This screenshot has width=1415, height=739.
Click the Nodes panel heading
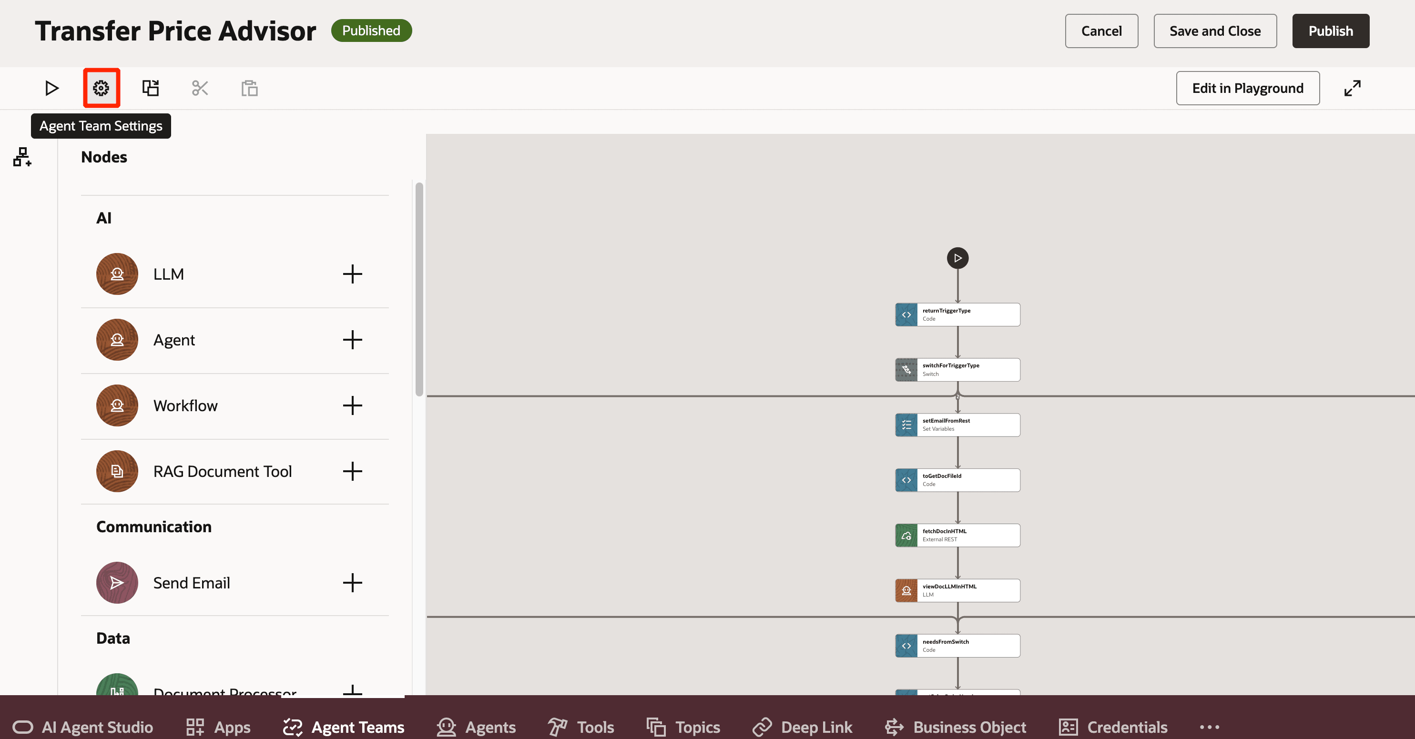click(104, 157)
